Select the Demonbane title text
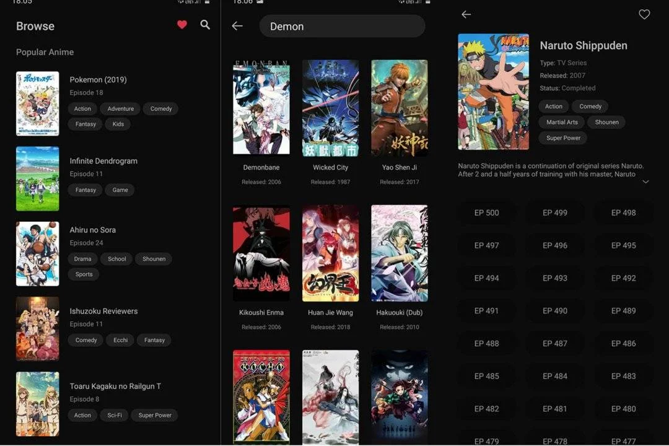This screenshot has height=446, width=669. click(x=261, y=167)
